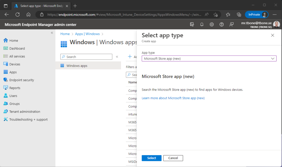Select the Select app type browser tab
The image size is (282, 167).
pyautogui.click(x=41, y=6)
